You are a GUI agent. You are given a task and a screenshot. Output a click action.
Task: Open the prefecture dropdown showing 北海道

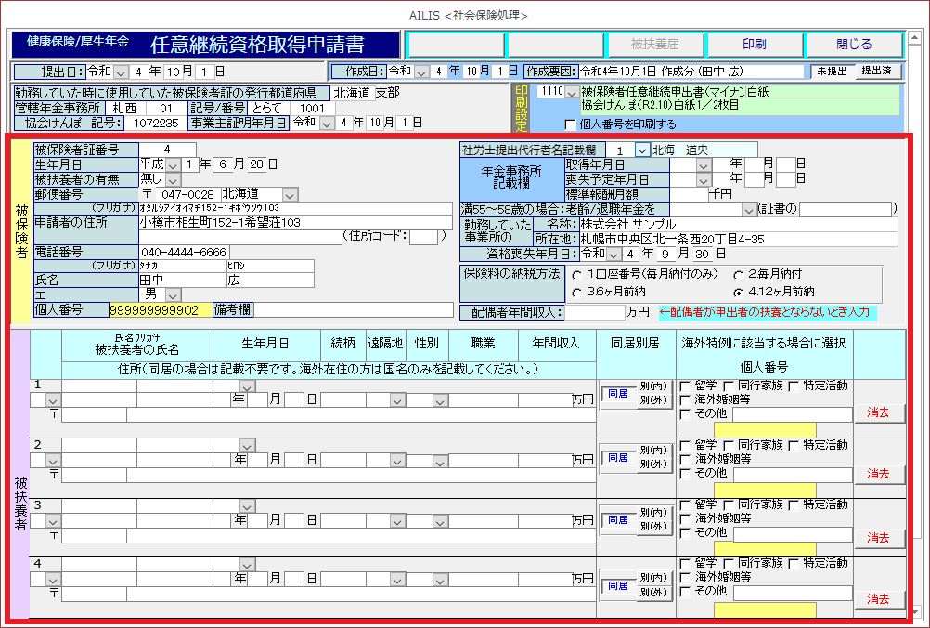click(290, 194)
